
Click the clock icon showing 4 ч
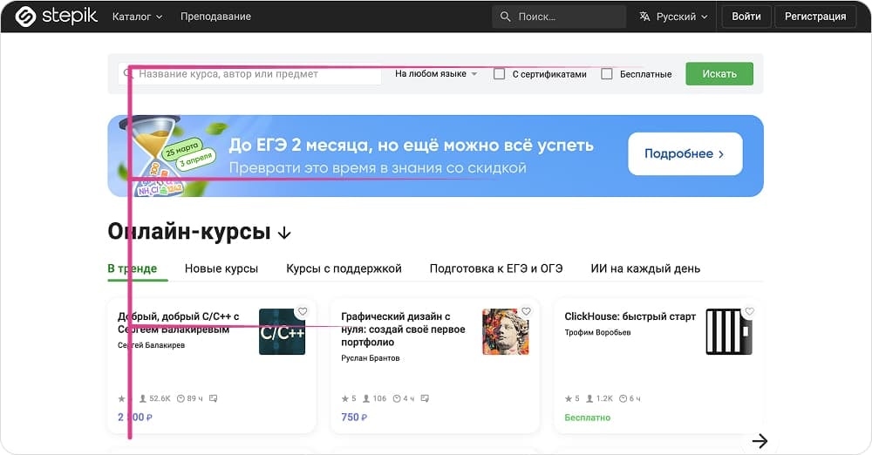[x=397, y=398]
